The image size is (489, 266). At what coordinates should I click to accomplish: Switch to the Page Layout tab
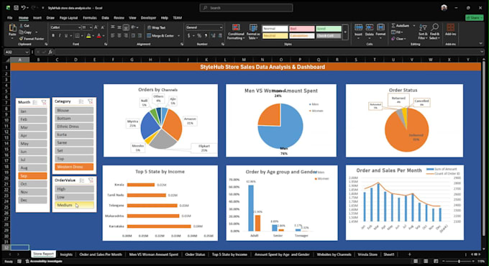tap(68, 18)
